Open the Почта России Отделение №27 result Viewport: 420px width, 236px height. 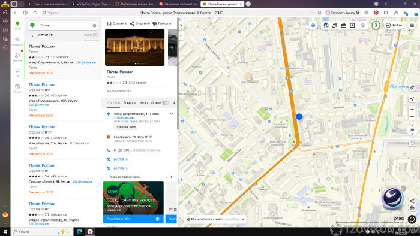(x=63, y=140)
